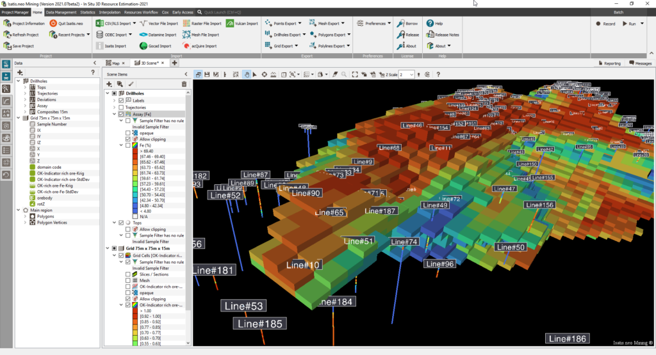Click the target center-view tool
The height and width of the screenshot is (355, 656).
point(265,74)
